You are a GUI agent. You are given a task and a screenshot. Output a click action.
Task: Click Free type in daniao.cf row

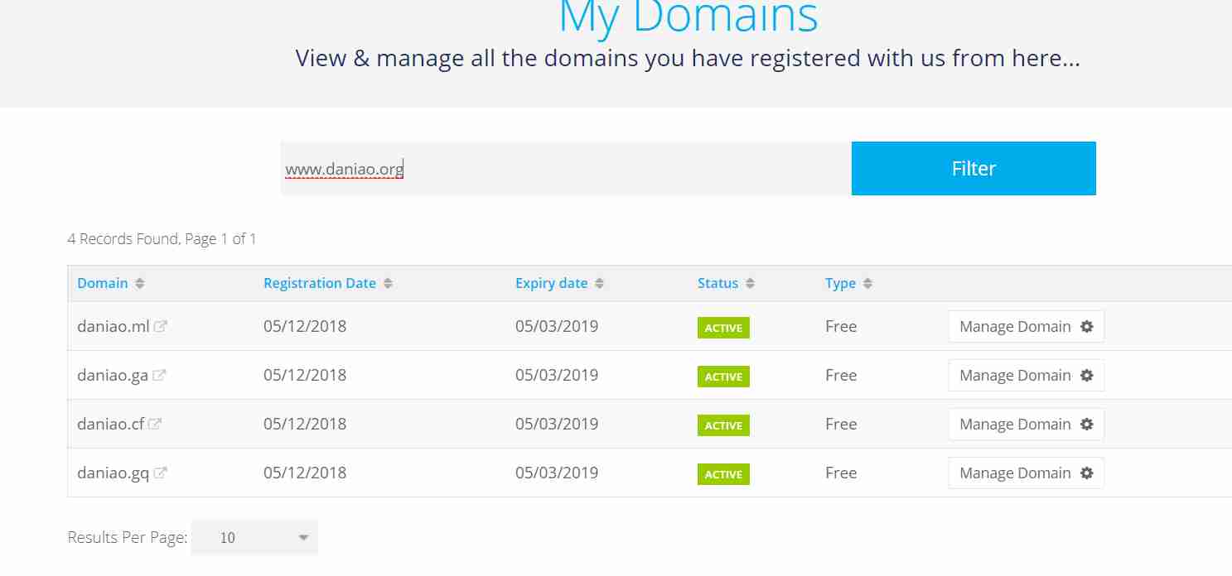(841, 424)
